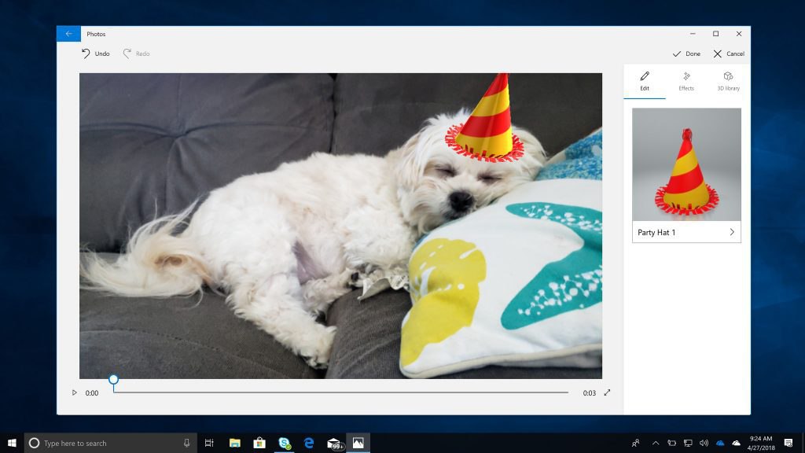The image size is (805, 453).
Task: Expand Party Hat 1 chevron arrow
Action: [x=732, y=232]
